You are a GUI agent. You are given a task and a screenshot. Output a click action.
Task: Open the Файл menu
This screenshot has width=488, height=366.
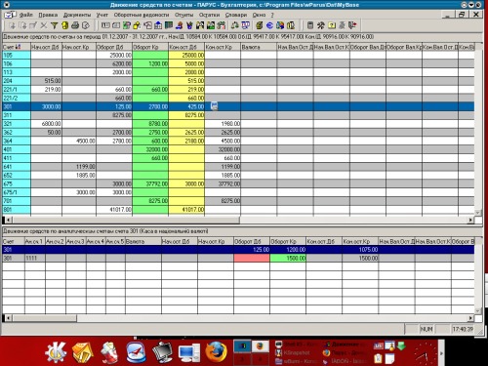click(26, 15)
